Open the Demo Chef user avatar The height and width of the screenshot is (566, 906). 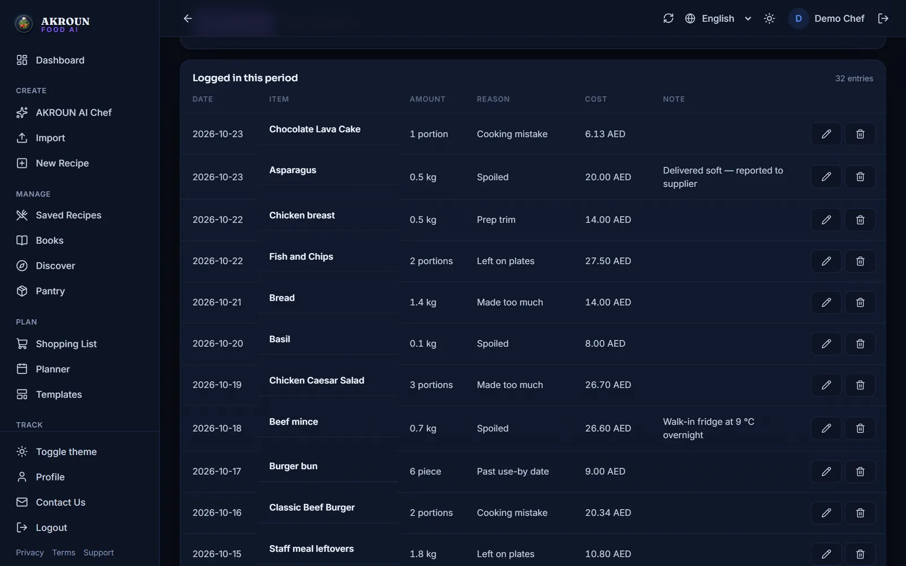(x=798, y=19)
